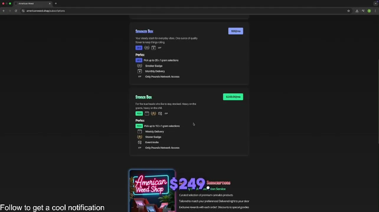Viewport: 379px width, 212px height.
Task: Open the green profile avatar
Action: pyautogui.click(x=369, y=11)
